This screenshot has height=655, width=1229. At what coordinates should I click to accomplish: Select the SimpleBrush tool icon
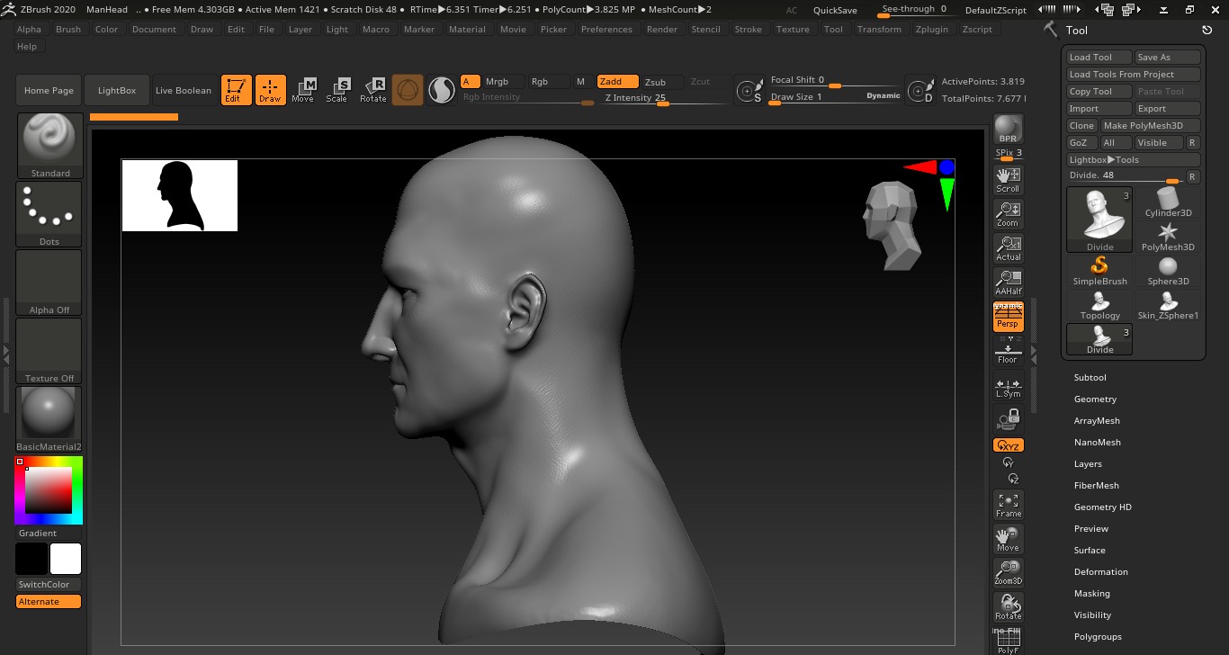(x=1099, y=271)
